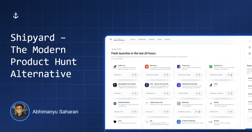The image size is (252, 132).
Task: Click the QuillCircuit product icon
Action: click(x=115, y=66)
